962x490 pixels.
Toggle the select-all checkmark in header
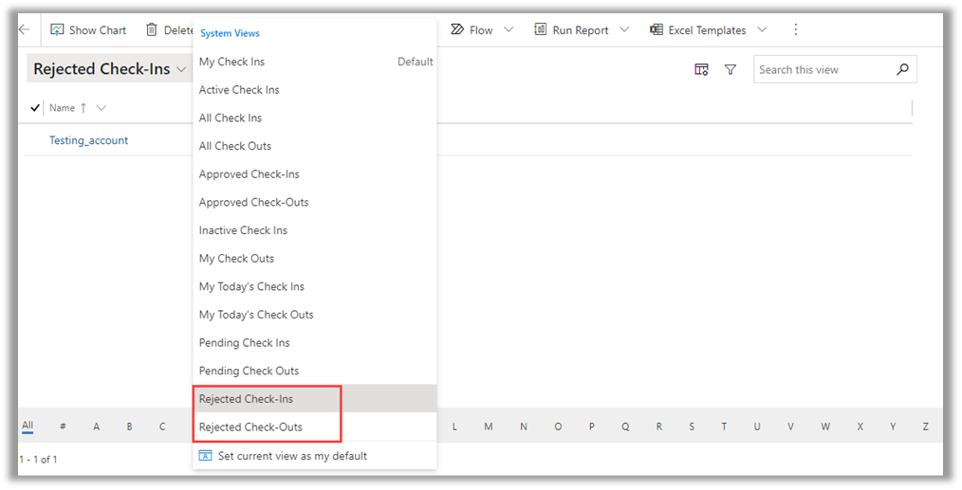tap(35, 108)
